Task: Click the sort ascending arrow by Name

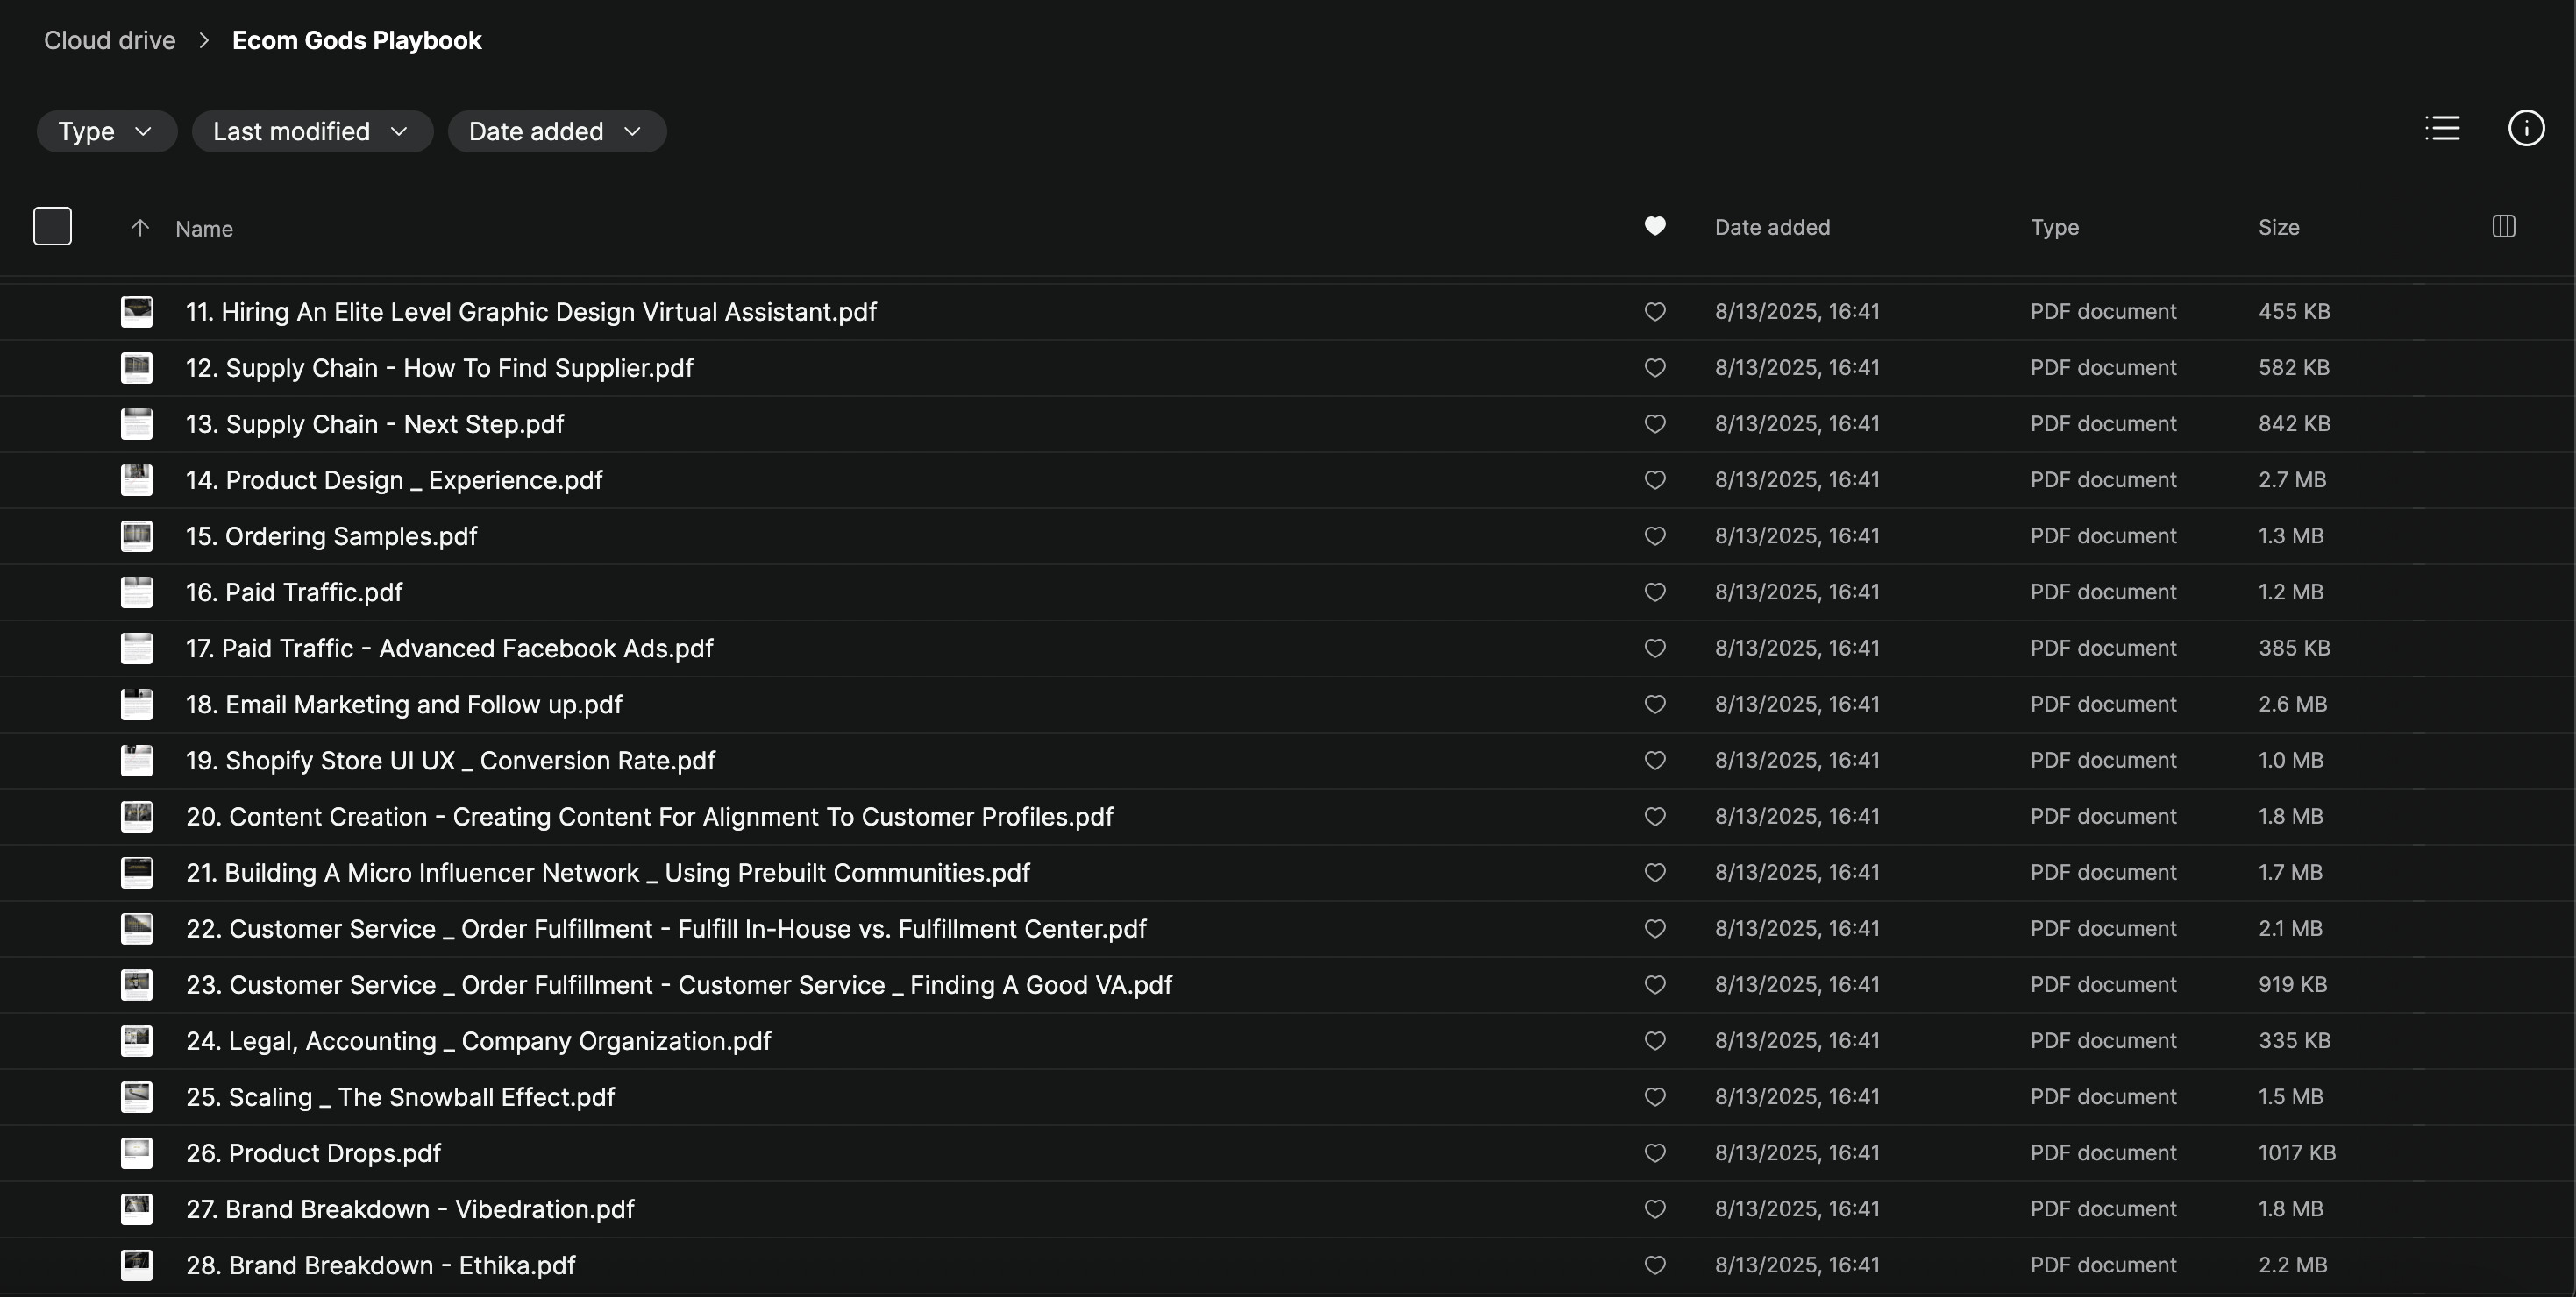Action: [x=140, y=228]
